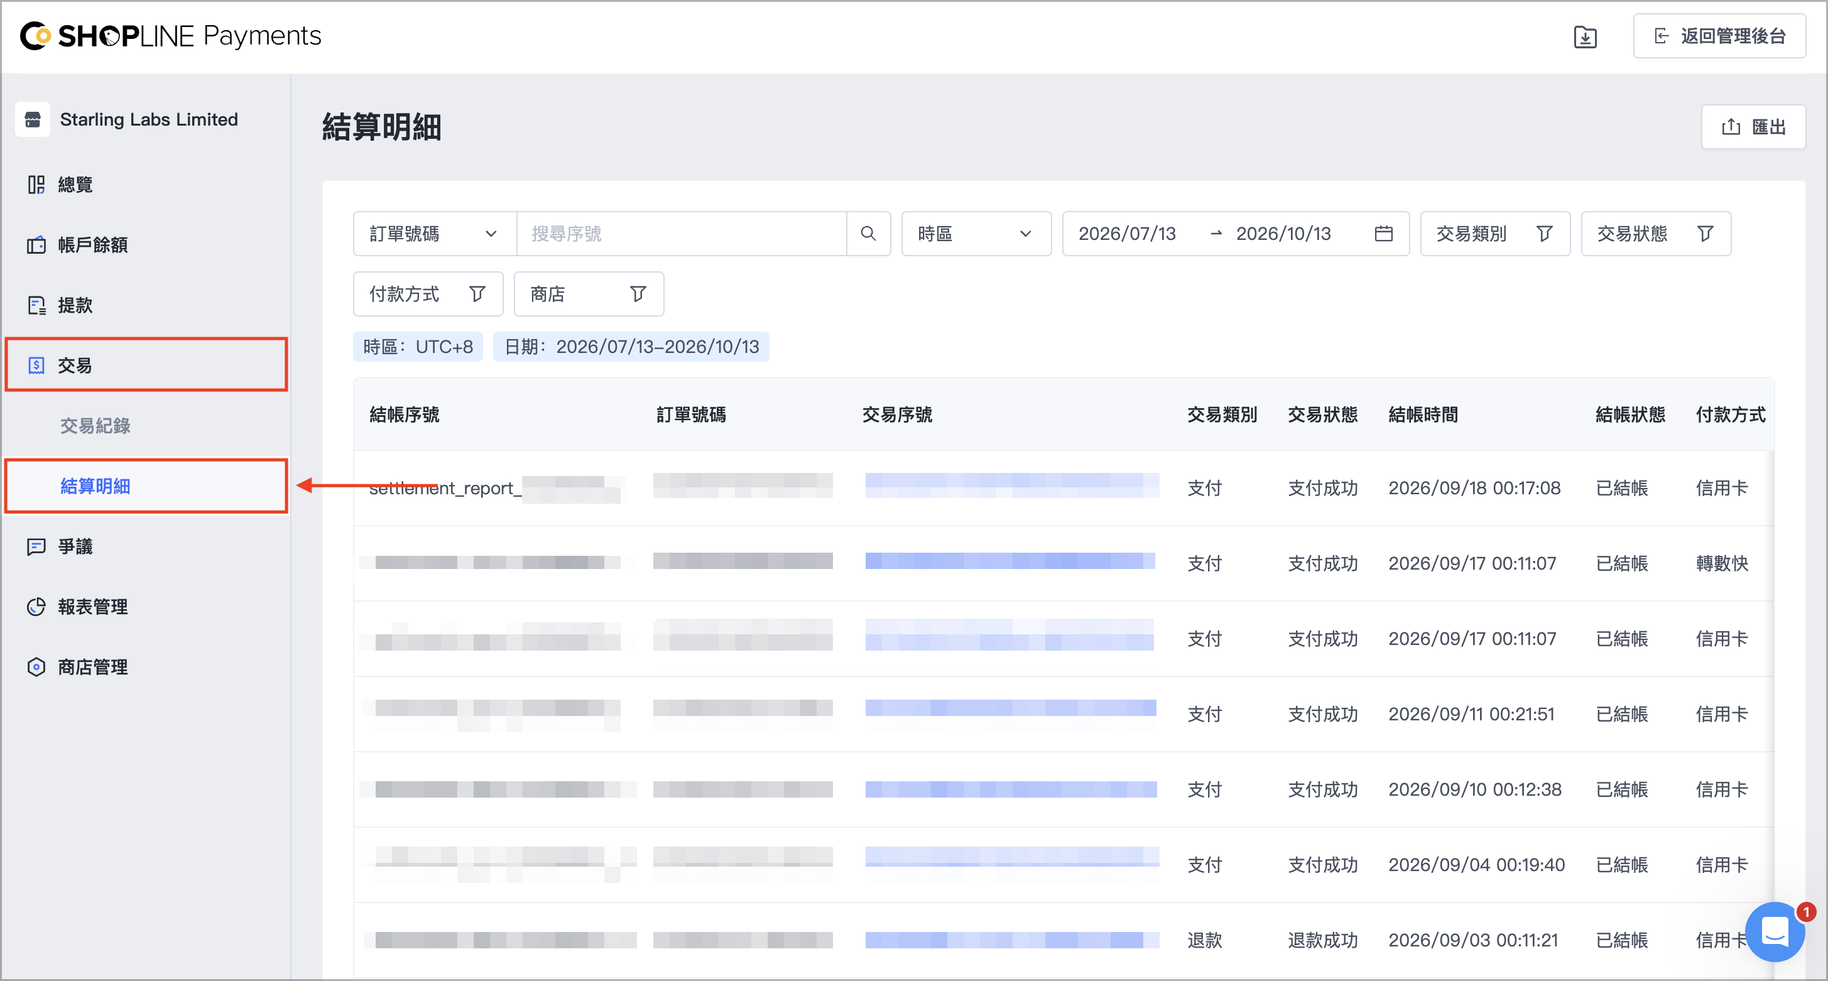Click settlement_report_ entry in first row
The width and height of the screenshot is (1828, 981).
[x=445, y=488]
